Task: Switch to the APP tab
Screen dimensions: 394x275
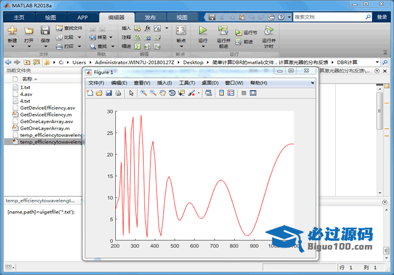Action: pyautogui.click(x=83, y=17)
